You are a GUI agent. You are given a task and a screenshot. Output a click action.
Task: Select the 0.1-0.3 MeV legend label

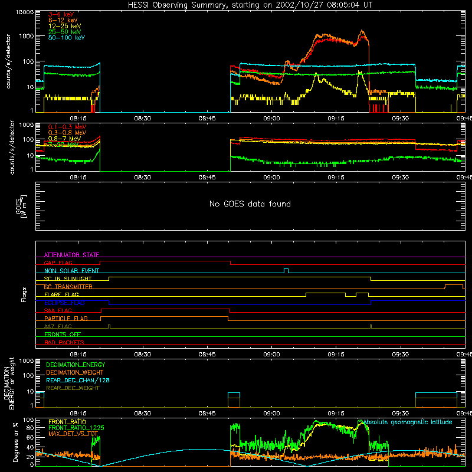(67, 127)
